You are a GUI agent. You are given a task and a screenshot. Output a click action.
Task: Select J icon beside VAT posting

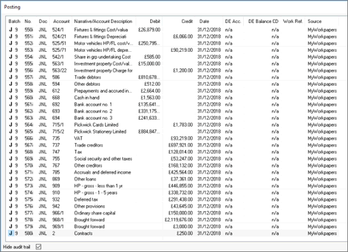[x=10, y=138]
